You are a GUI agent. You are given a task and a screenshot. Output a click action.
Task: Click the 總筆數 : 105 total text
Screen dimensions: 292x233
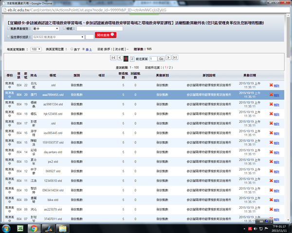tap(143, 49)
